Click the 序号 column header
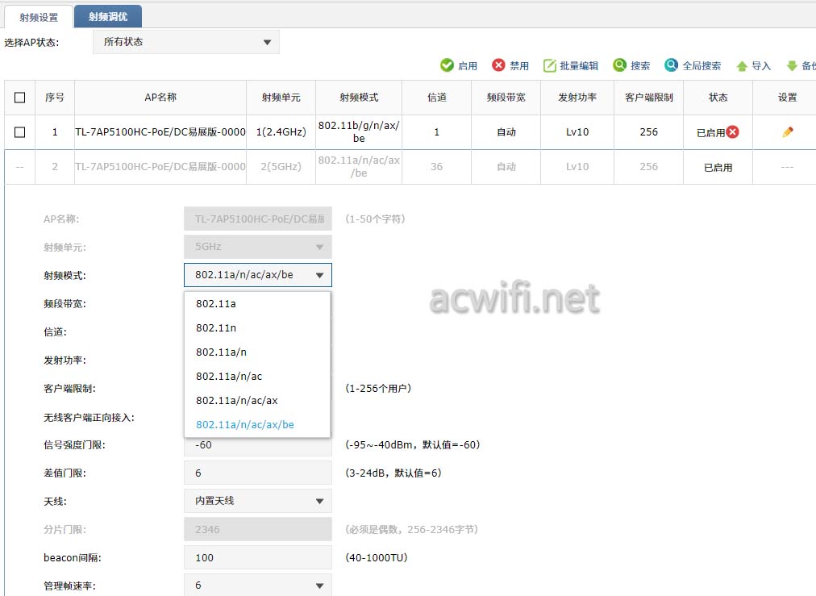 (x=55, y=98)
